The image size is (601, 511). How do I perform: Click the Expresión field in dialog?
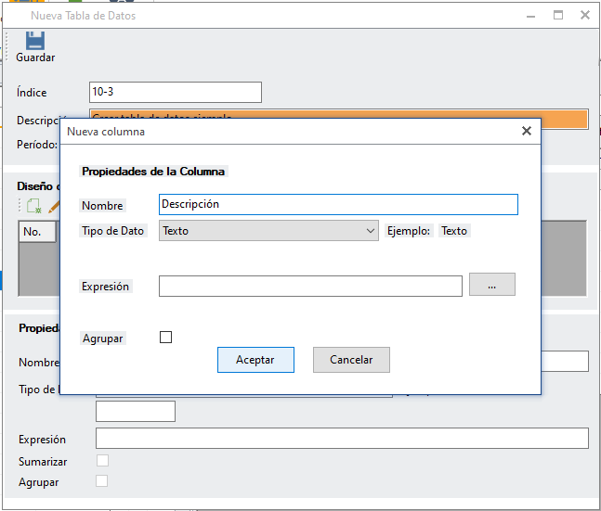click(x=309, y=287)
